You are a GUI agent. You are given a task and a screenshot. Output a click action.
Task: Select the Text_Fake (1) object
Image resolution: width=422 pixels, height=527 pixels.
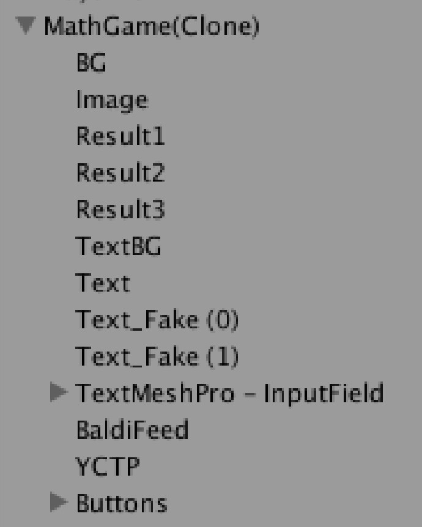tap(157, 357)
